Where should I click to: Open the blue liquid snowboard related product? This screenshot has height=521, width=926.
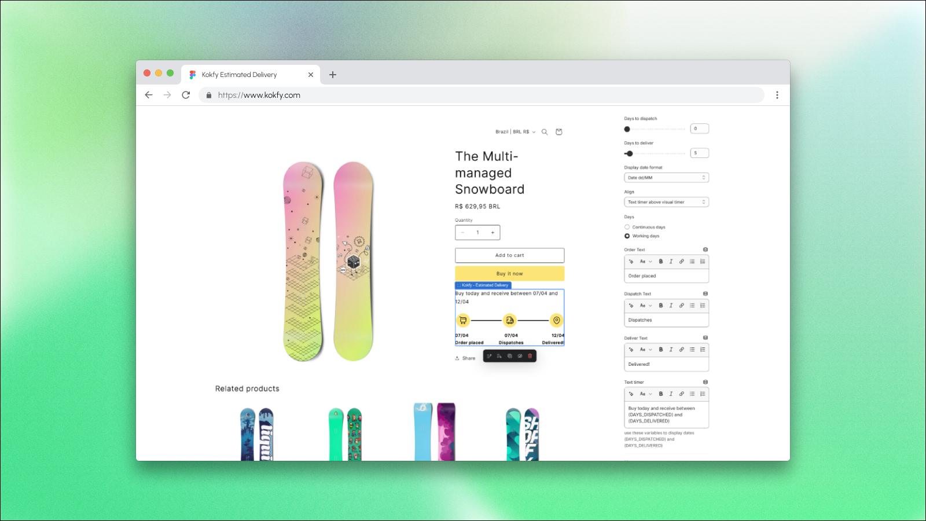pos(256,434)
